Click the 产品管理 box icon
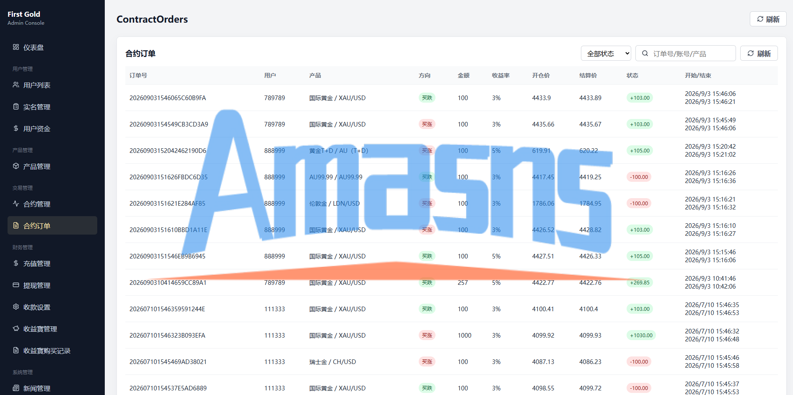793x395 pixels. click(x=16, y=166)
